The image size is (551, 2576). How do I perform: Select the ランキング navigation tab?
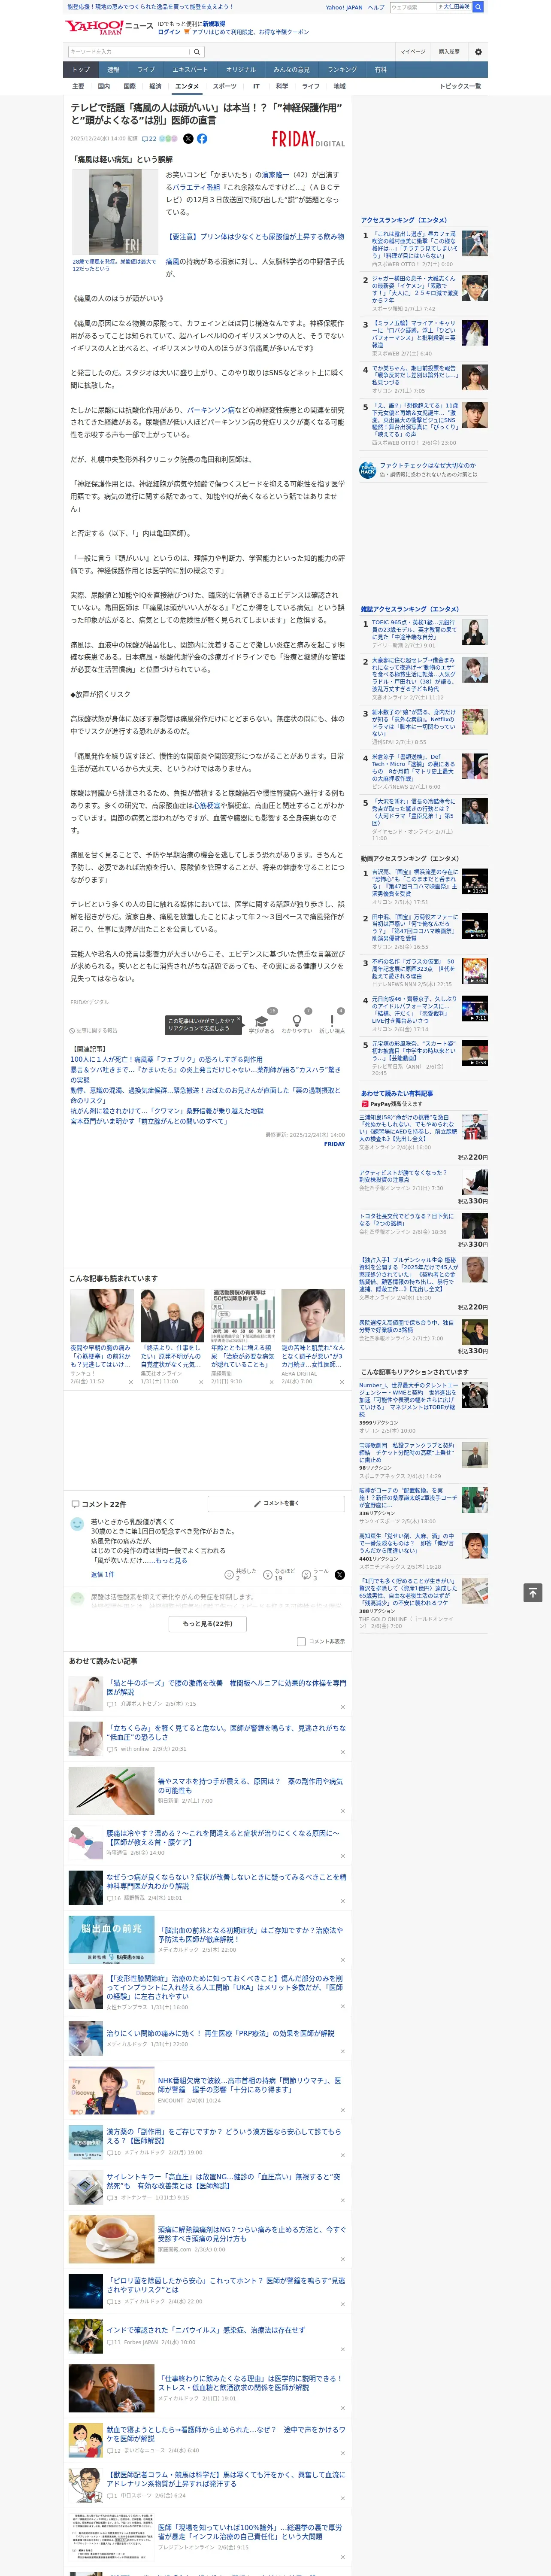click(x=342, y=70)
